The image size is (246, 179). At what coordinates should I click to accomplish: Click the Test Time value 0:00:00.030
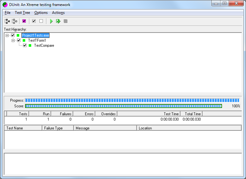(x=170, y=119)
